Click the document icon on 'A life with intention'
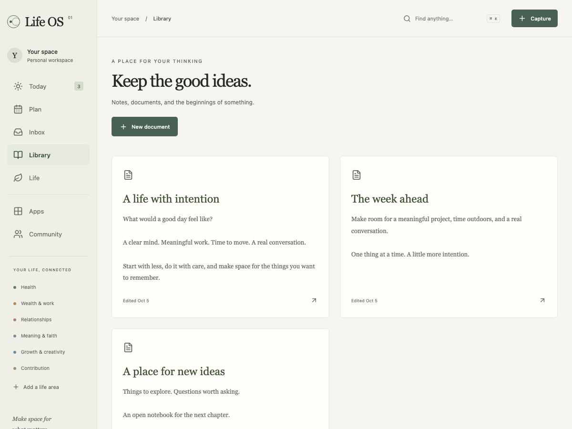The width and height of the screenshot is (572, 429). pos(128,175)
